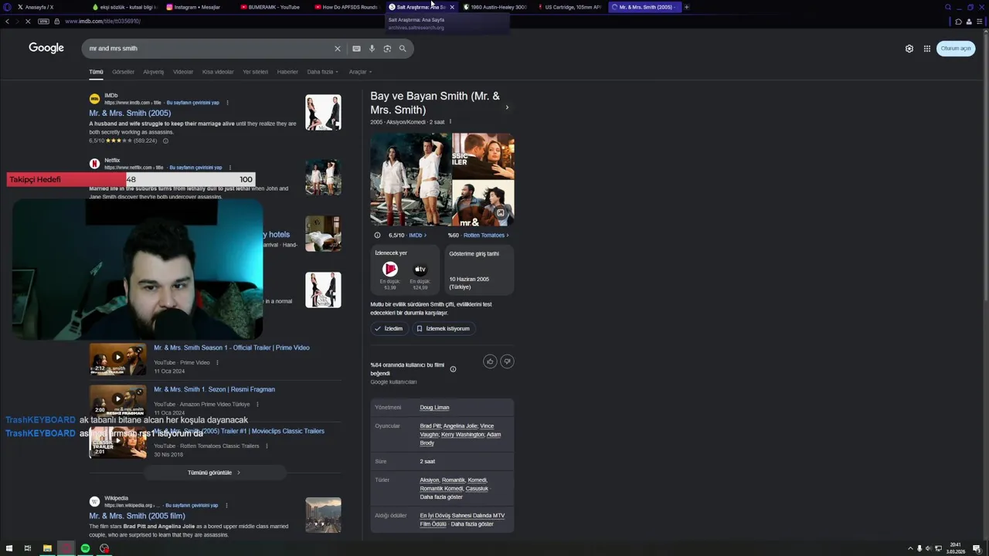This screenshot has width=989, height=556.
Task: Click the browser address bar URL
Action: pos(103,22)
